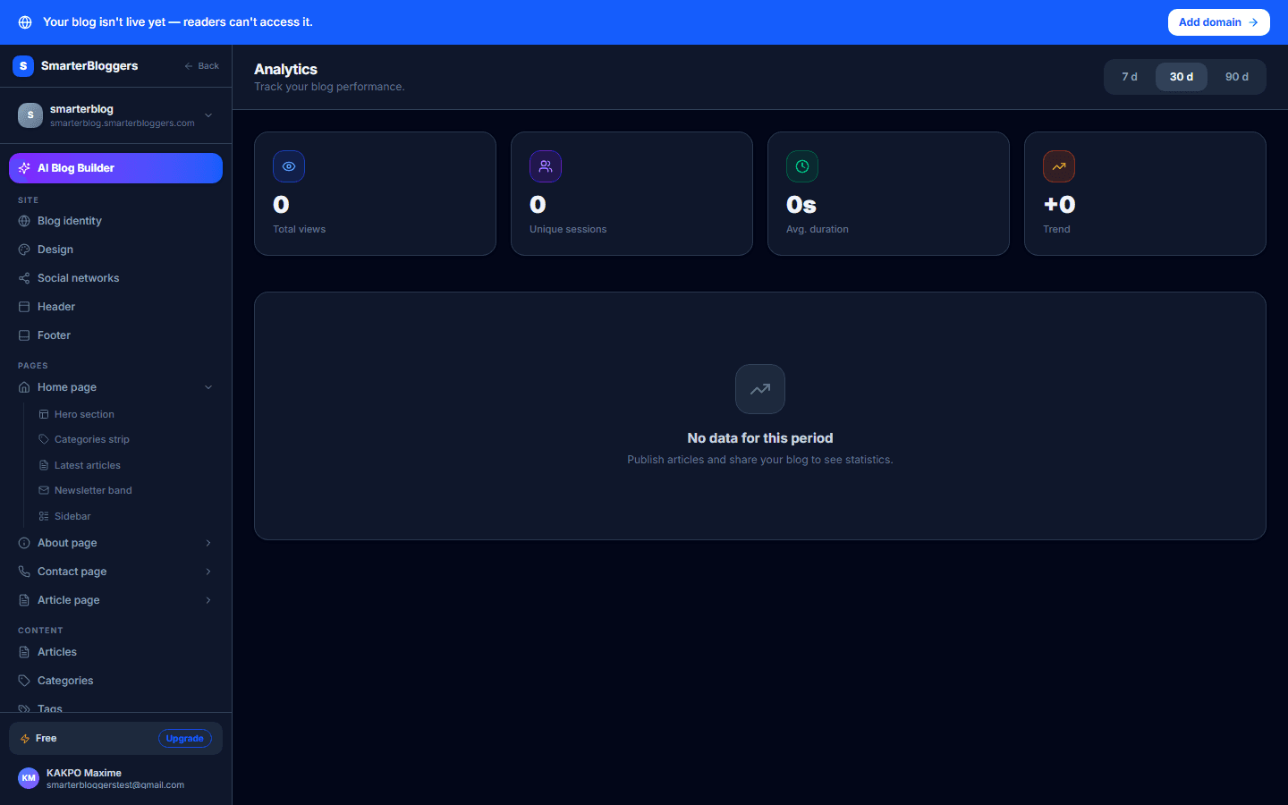Click the house icon beside Home page
The image size is (1288, 805).
click(x=24, y=387)
